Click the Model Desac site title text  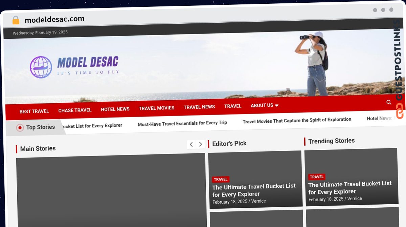coord(88,62)
